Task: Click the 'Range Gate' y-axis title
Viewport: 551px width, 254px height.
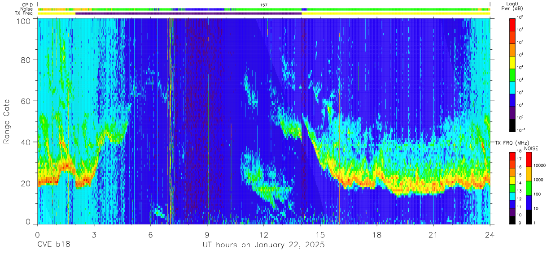Action: coord(7,122)
